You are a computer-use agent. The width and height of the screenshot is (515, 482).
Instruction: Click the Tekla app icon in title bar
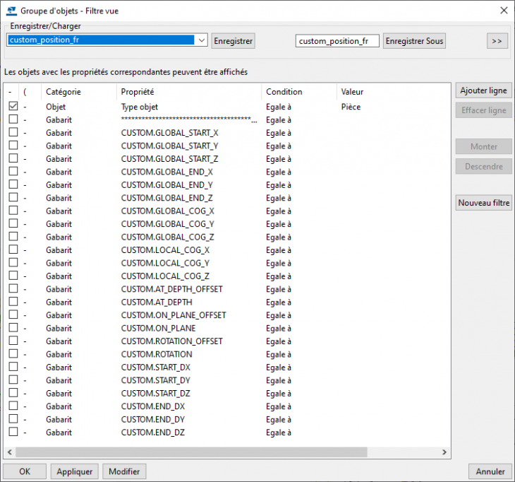10,10
